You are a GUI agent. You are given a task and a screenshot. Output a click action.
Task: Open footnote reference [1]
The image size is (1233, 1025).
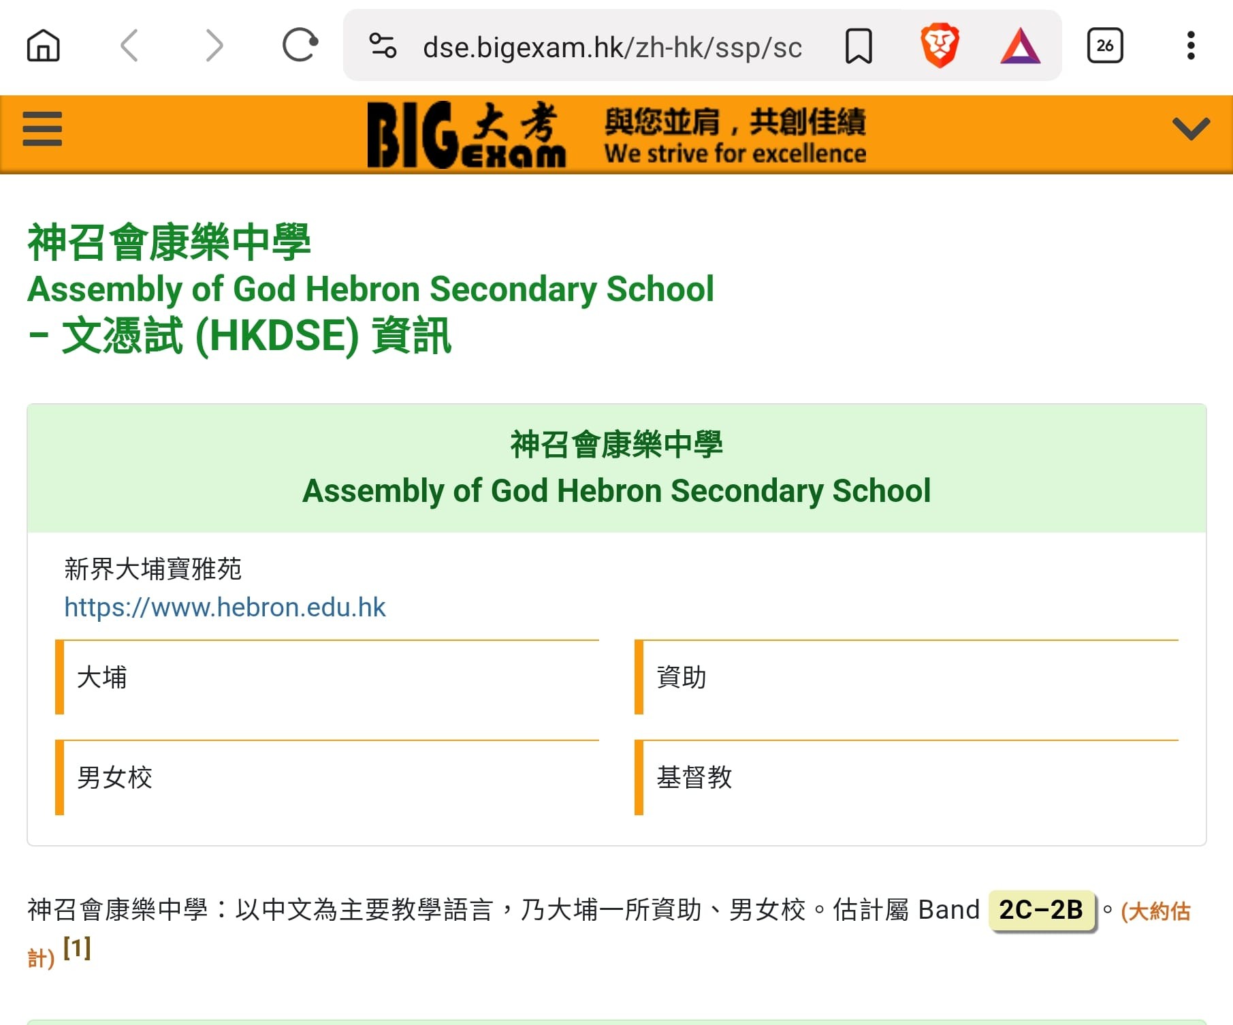(77, 948)
